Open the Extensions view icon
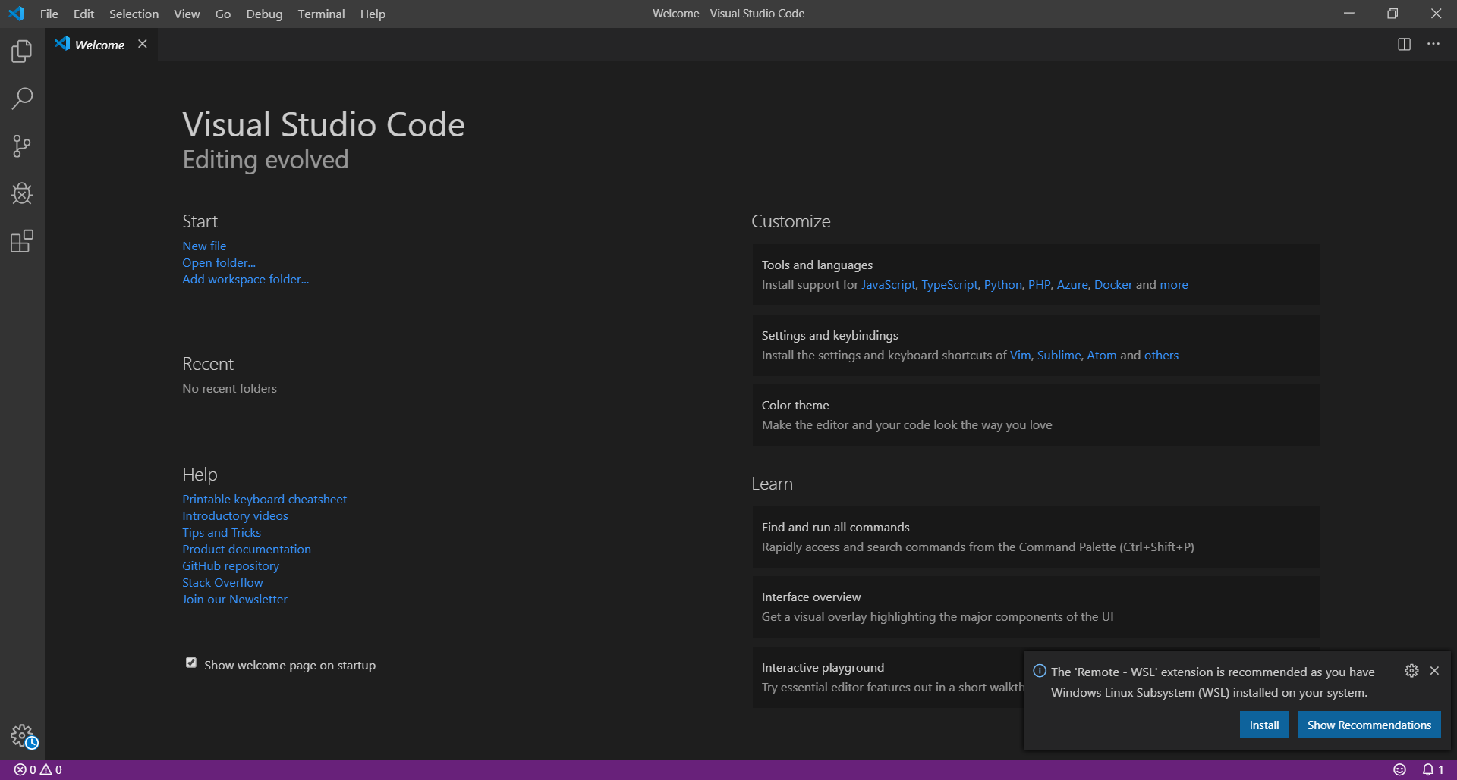 (x=22, y=241)
